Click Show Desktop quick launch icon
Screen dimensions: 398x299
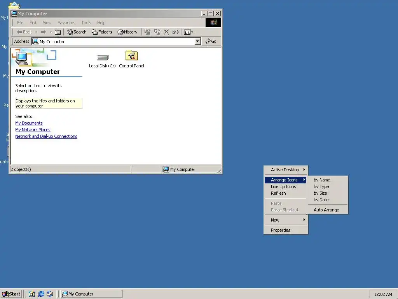click(x=32, y=294)
